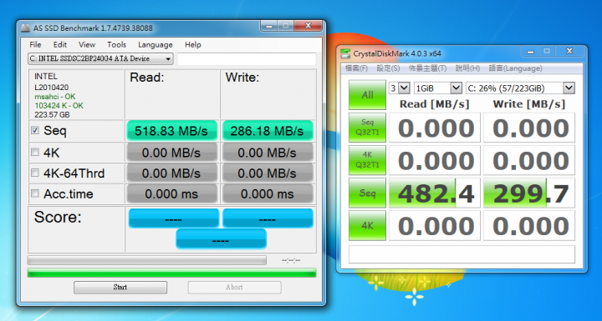
Task: Open the test count dropdown showing 3
Action: click(400, 88)
